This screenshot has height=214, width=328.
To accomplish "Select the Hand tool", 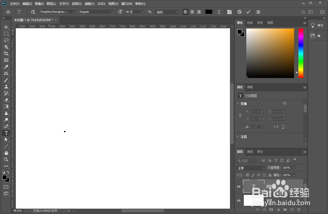I will (x=6, y=153).
